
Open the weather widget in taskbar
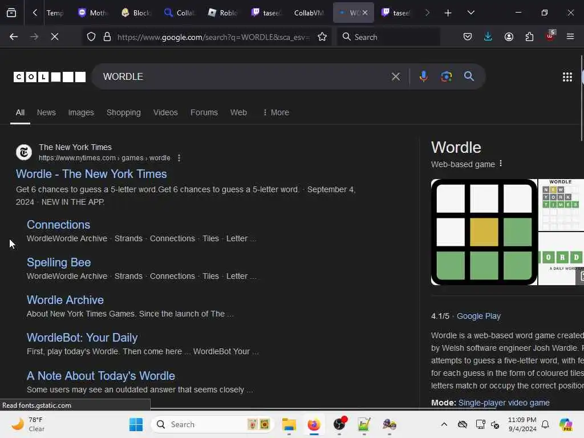tap(29, 424)
